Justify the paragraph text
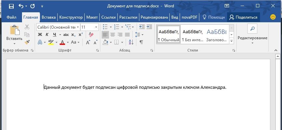Screen dimensions: 282x130 [127, 35]
